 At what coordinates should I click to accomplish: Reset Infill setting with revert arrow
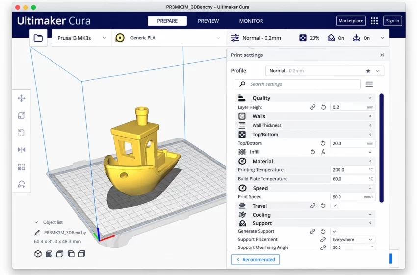tap(313, 152)
